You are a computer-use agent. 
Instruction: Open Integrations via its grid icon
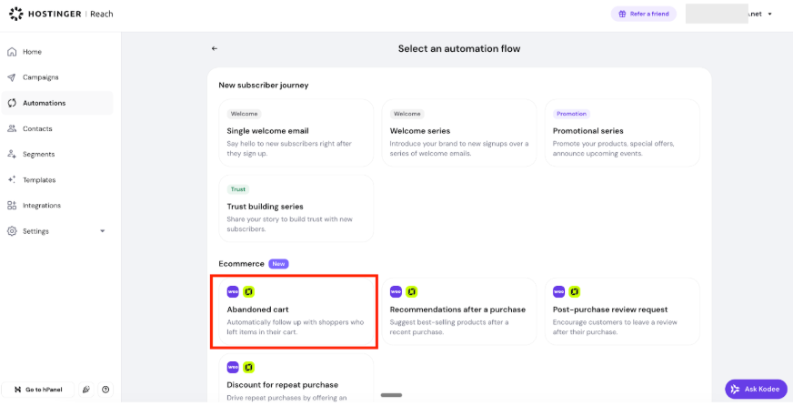click(x=12, y=205)
